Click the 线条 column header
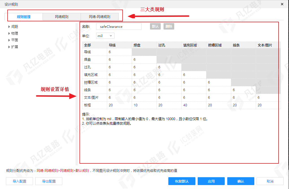Screen dimensions: 289x189 (243, 45)
